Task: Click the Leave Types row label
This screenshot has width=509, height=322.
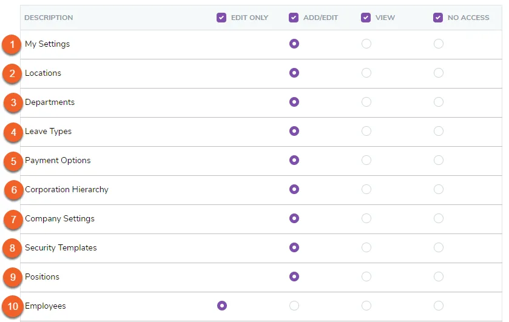Action: coord(48,132)
